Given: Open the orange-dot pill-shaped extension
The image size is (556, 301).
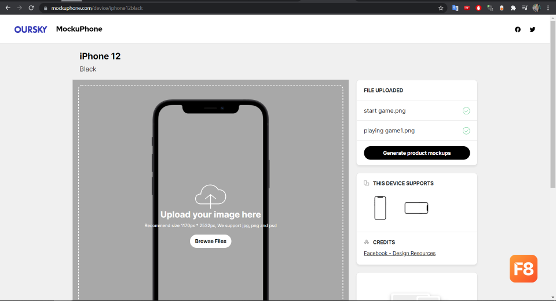Looking at the screenshot, I should pyautogui.click(x=502, y=8).
